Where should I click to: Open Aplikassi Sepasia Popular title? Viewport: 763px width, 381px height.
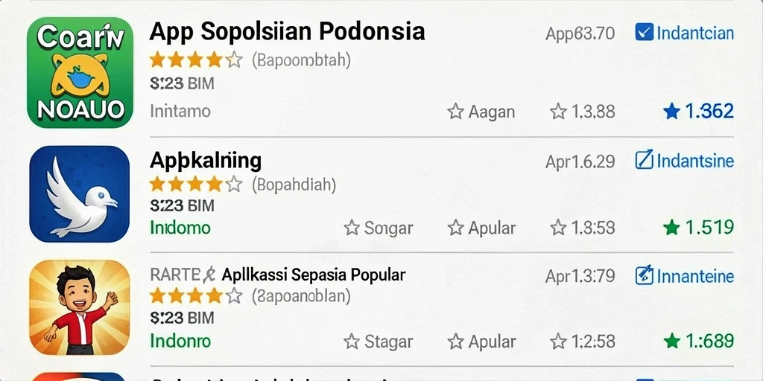click(x=314, y=275)
